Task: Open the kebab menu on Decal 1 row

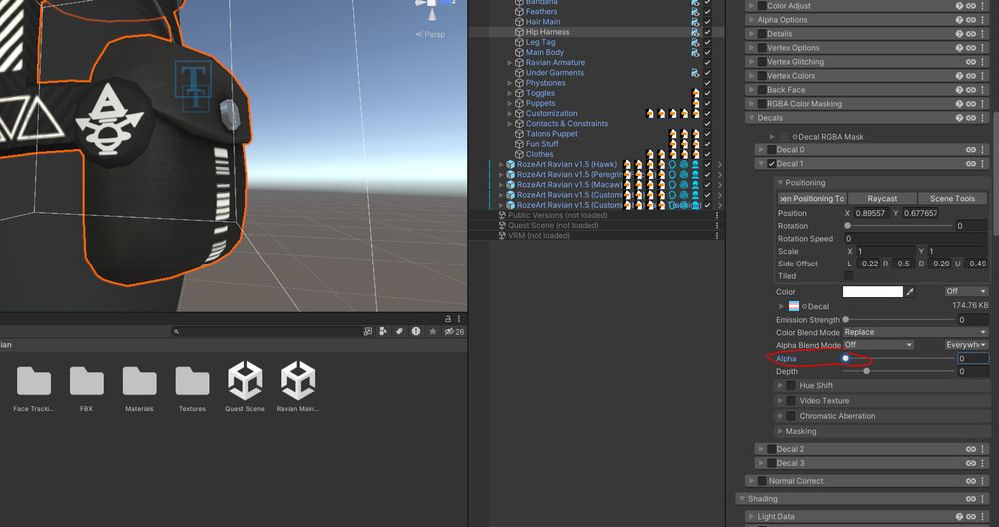Action: pyautogui.click(x=983, y=164)
